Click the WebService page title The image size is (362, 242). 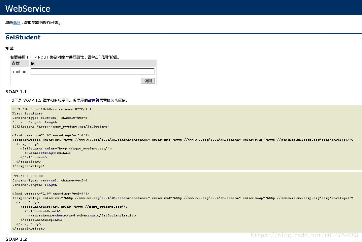click(28, 9)
